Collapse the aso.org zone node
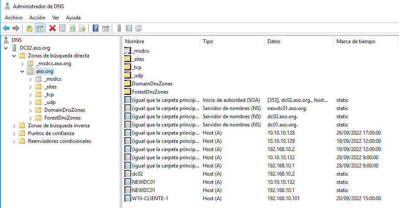This screenshot has width=399, height=208. click(x=22, y=71)
